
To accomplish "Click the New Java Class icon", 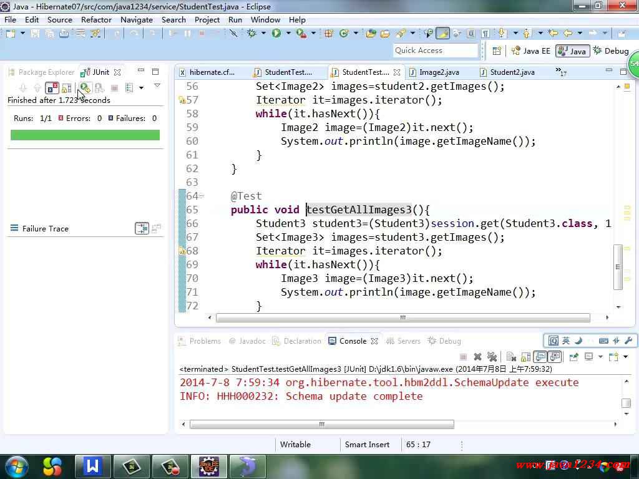I will point(344,34).
